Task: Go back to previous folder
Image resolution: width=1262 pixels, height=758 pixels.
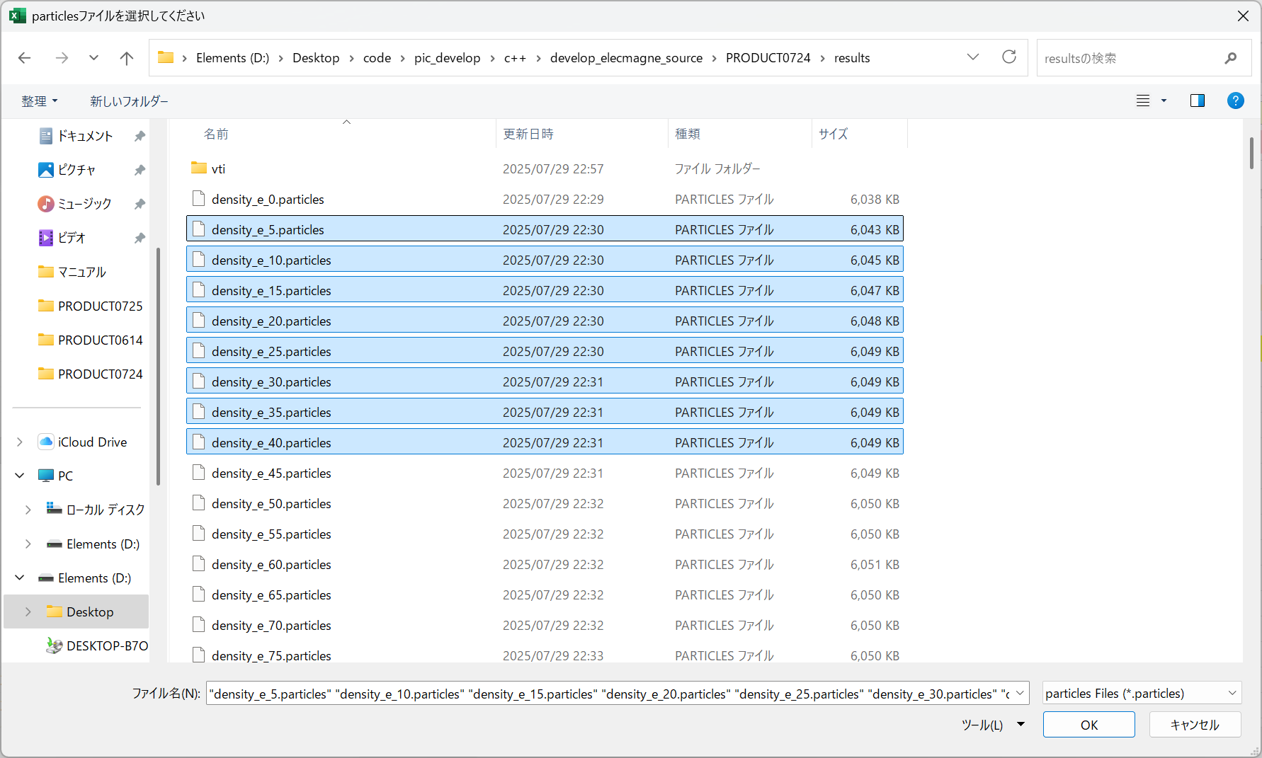Action: click(x=25, y=58)
